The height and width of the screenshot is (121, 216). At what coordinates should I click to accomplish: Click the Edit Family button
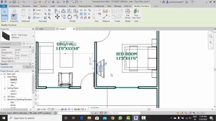(128, 14)
